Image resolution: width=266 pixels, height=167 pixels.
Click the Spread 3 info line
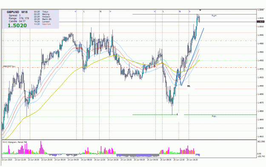14,15
